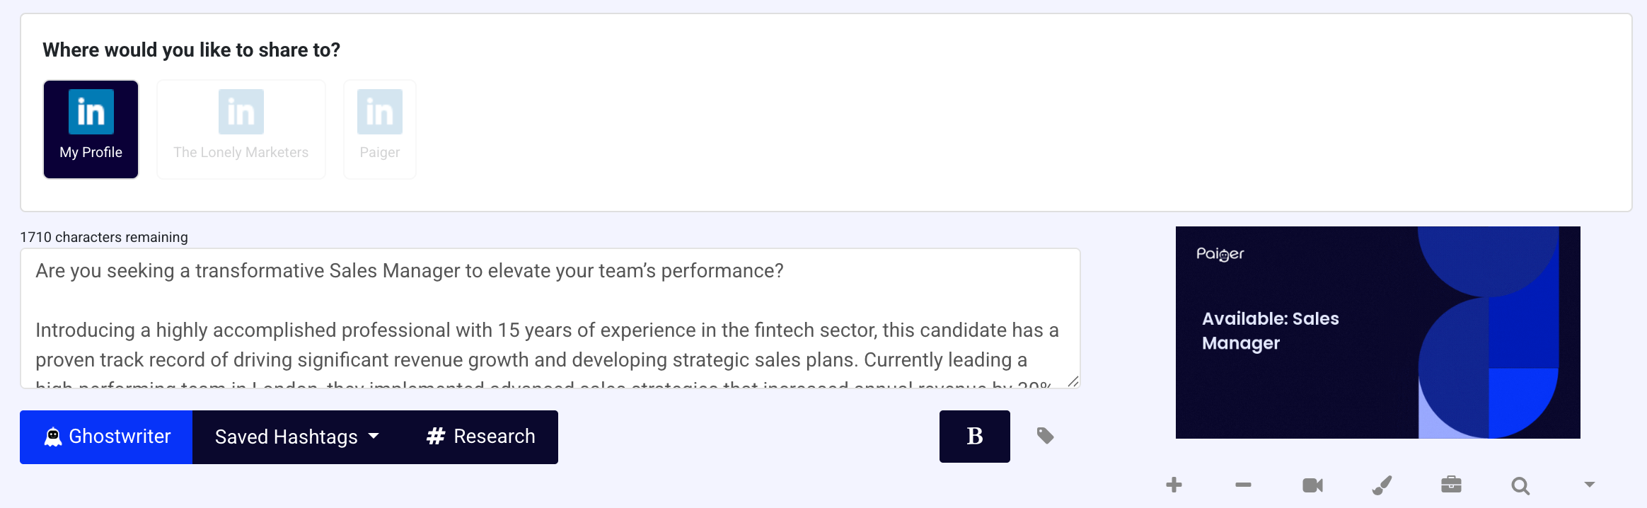Screen dimensions: 1647x508
Task: Open the Saved Hashtags dropdown
Action: point(297,437)
